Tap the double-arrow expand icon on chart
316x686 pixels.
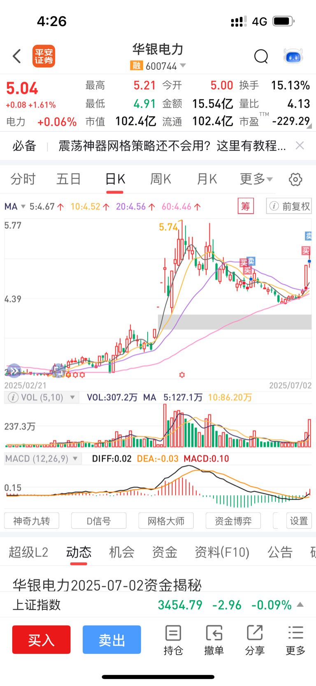(x=14, y=371)
